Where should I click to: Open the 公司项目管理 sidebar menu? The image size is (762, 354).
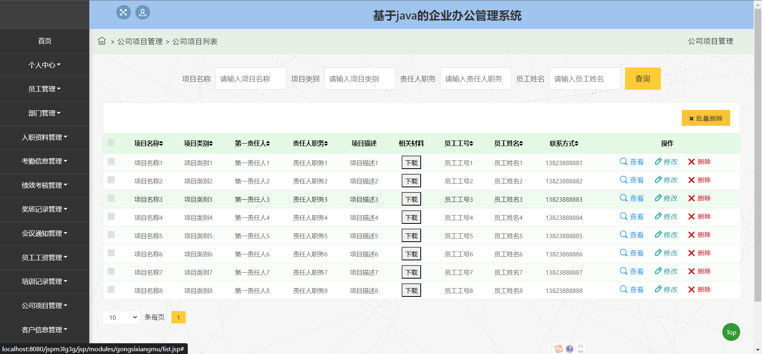click(44, 306)
